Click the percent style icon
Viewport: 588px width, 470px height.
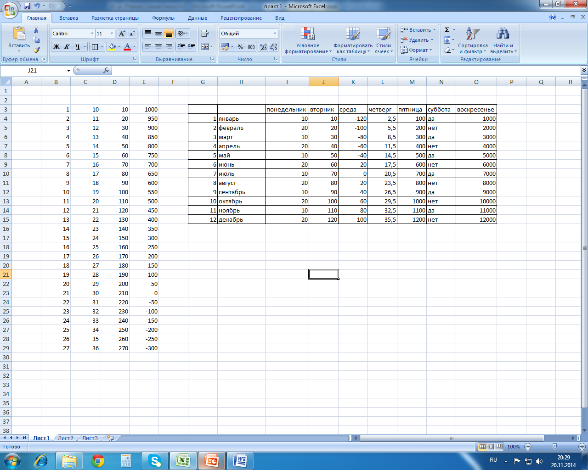pos(240,47)
